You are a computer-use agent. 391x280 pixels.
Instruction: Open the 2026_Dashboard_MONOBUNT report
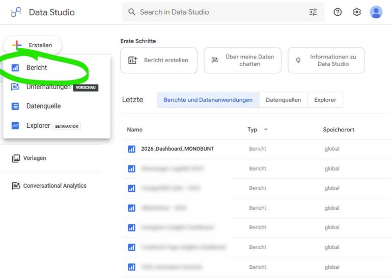click(x=177, y=149)
